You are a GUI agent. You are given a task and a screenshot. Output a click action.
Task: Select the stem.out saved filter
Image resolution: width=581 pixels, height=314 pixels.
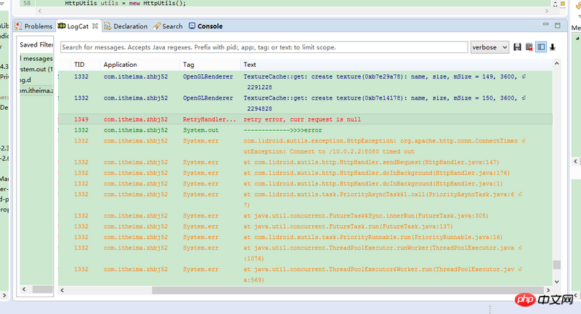pos(36,69)
